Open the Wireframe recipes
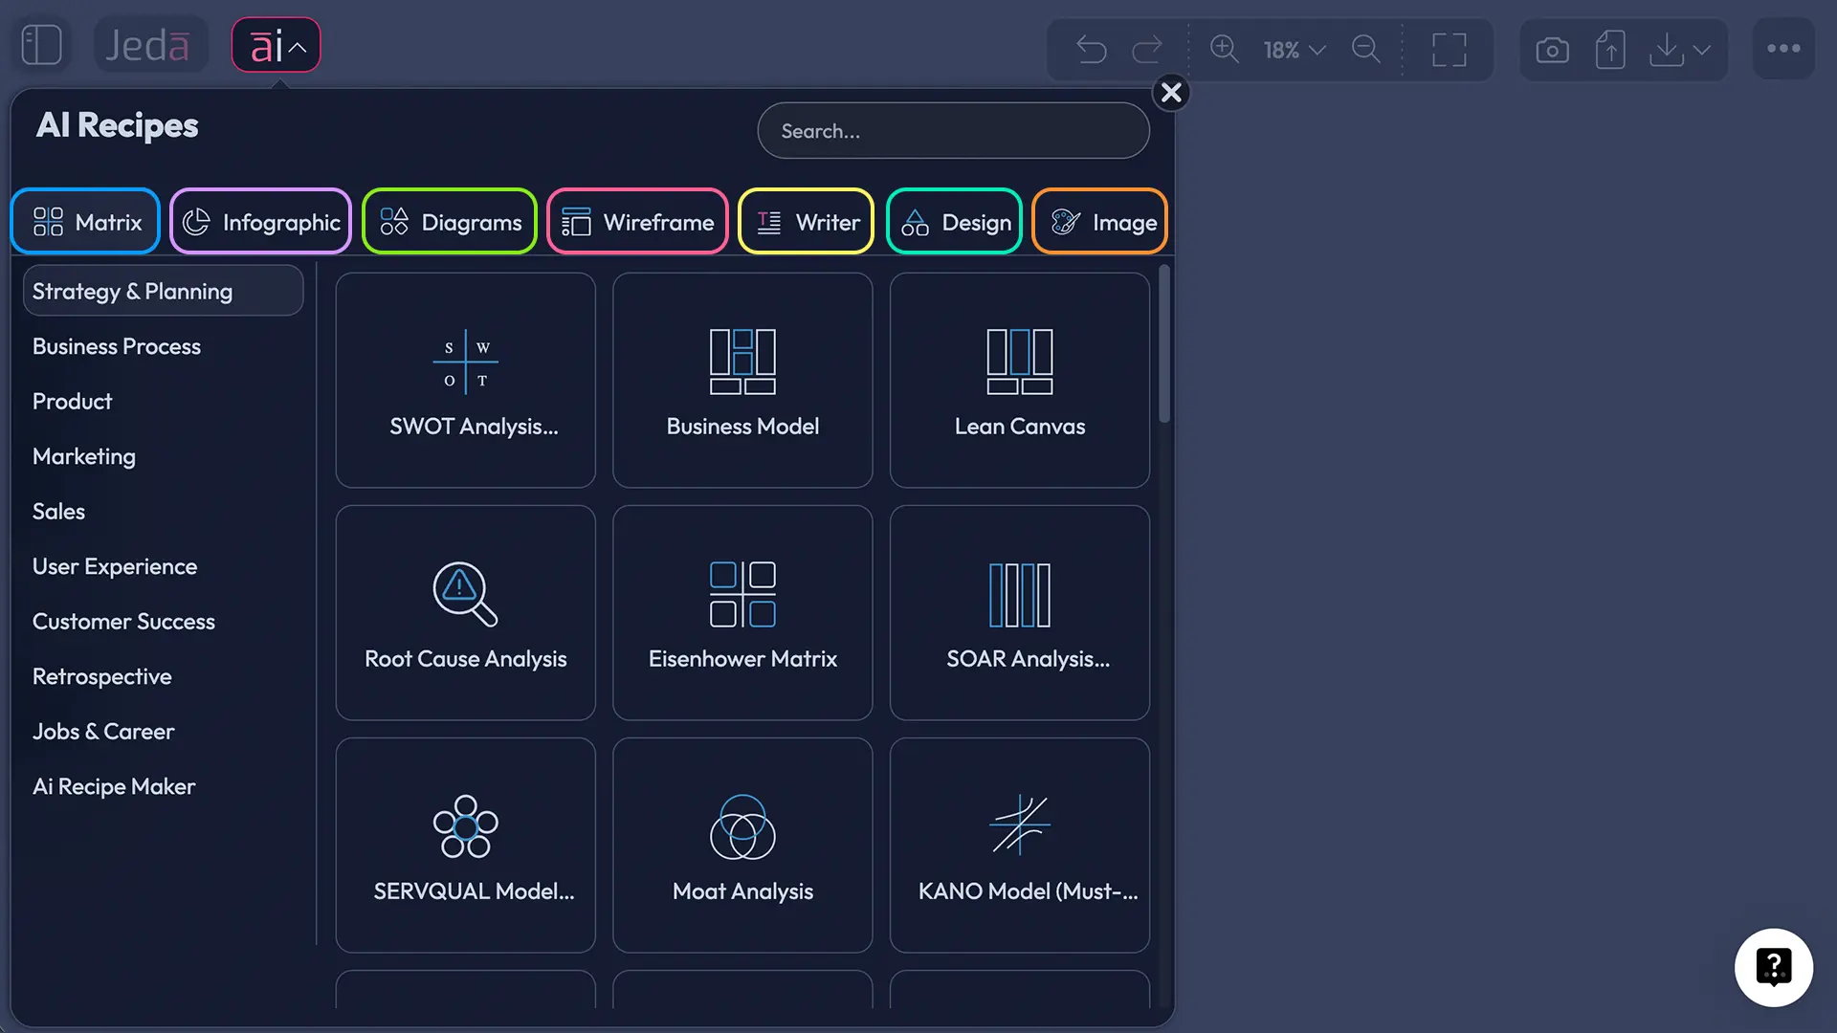The width and height of the screenshot is (1837, 1033). point(637,221)
